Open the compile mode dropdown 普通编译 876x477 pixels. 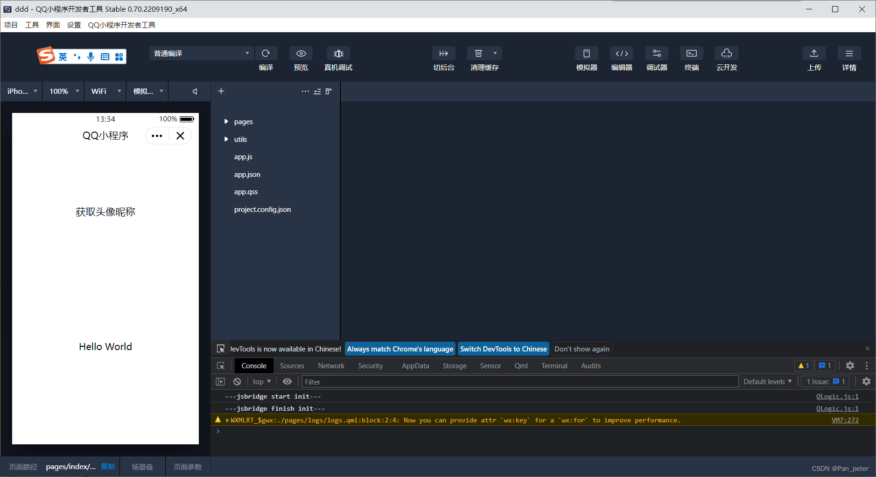[x=202, y=53]
